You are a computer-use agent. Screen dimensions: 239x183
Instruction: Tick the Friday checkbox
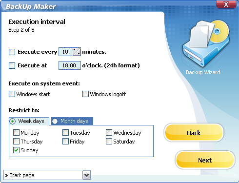click(65, 142)
